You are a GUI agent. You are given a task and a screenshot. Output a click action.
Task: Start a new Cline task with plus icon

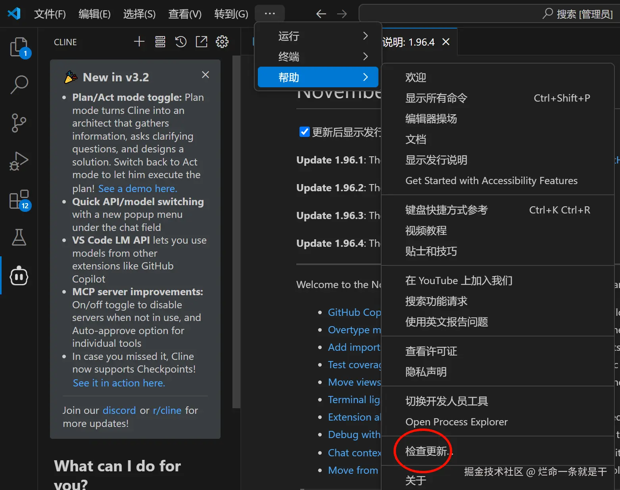[x=139, y=42]
